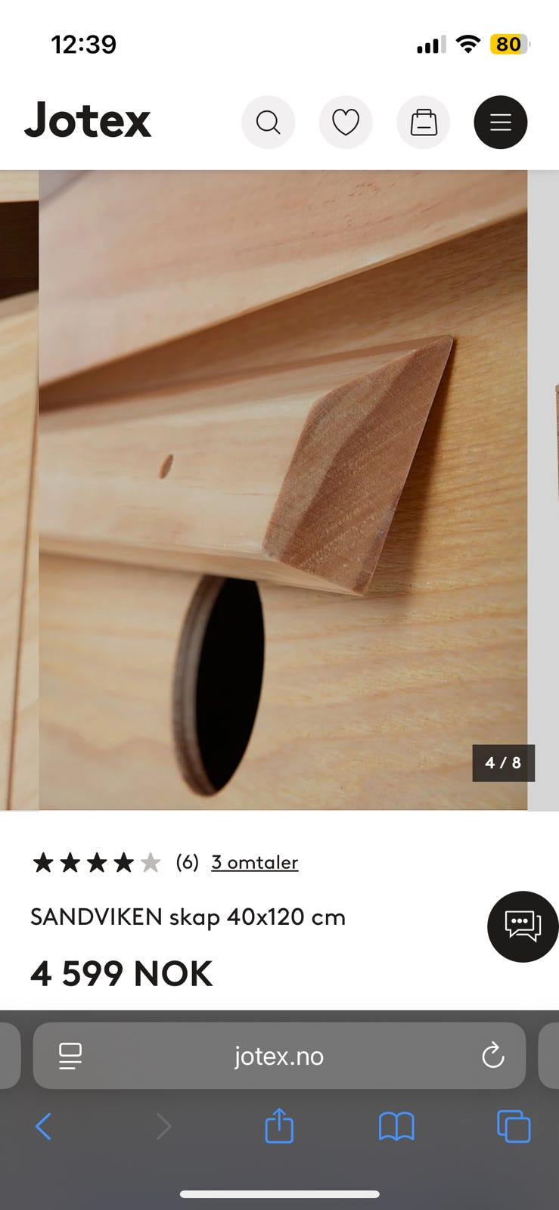Open the Safari share sheet

click(279, 1125)
